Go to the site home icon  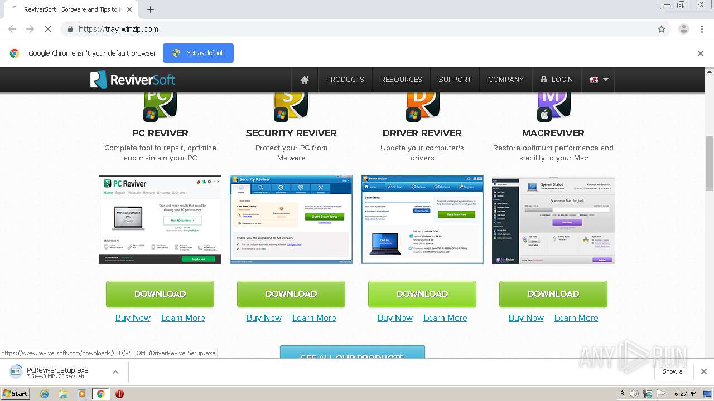pyautogui.click(x=305, y=80)
